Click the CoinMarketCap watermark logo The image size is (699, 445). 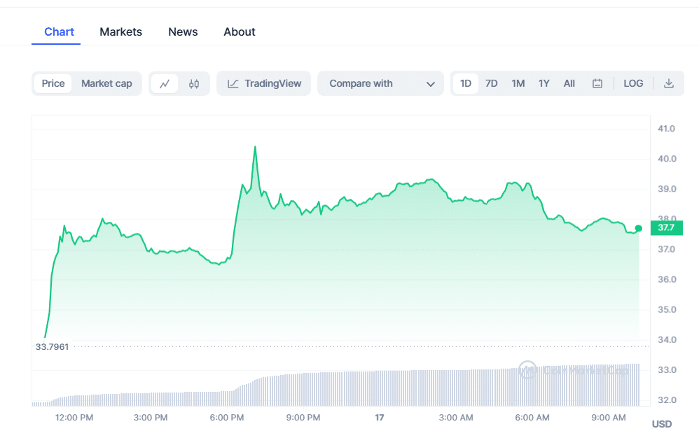coord(527,369)
